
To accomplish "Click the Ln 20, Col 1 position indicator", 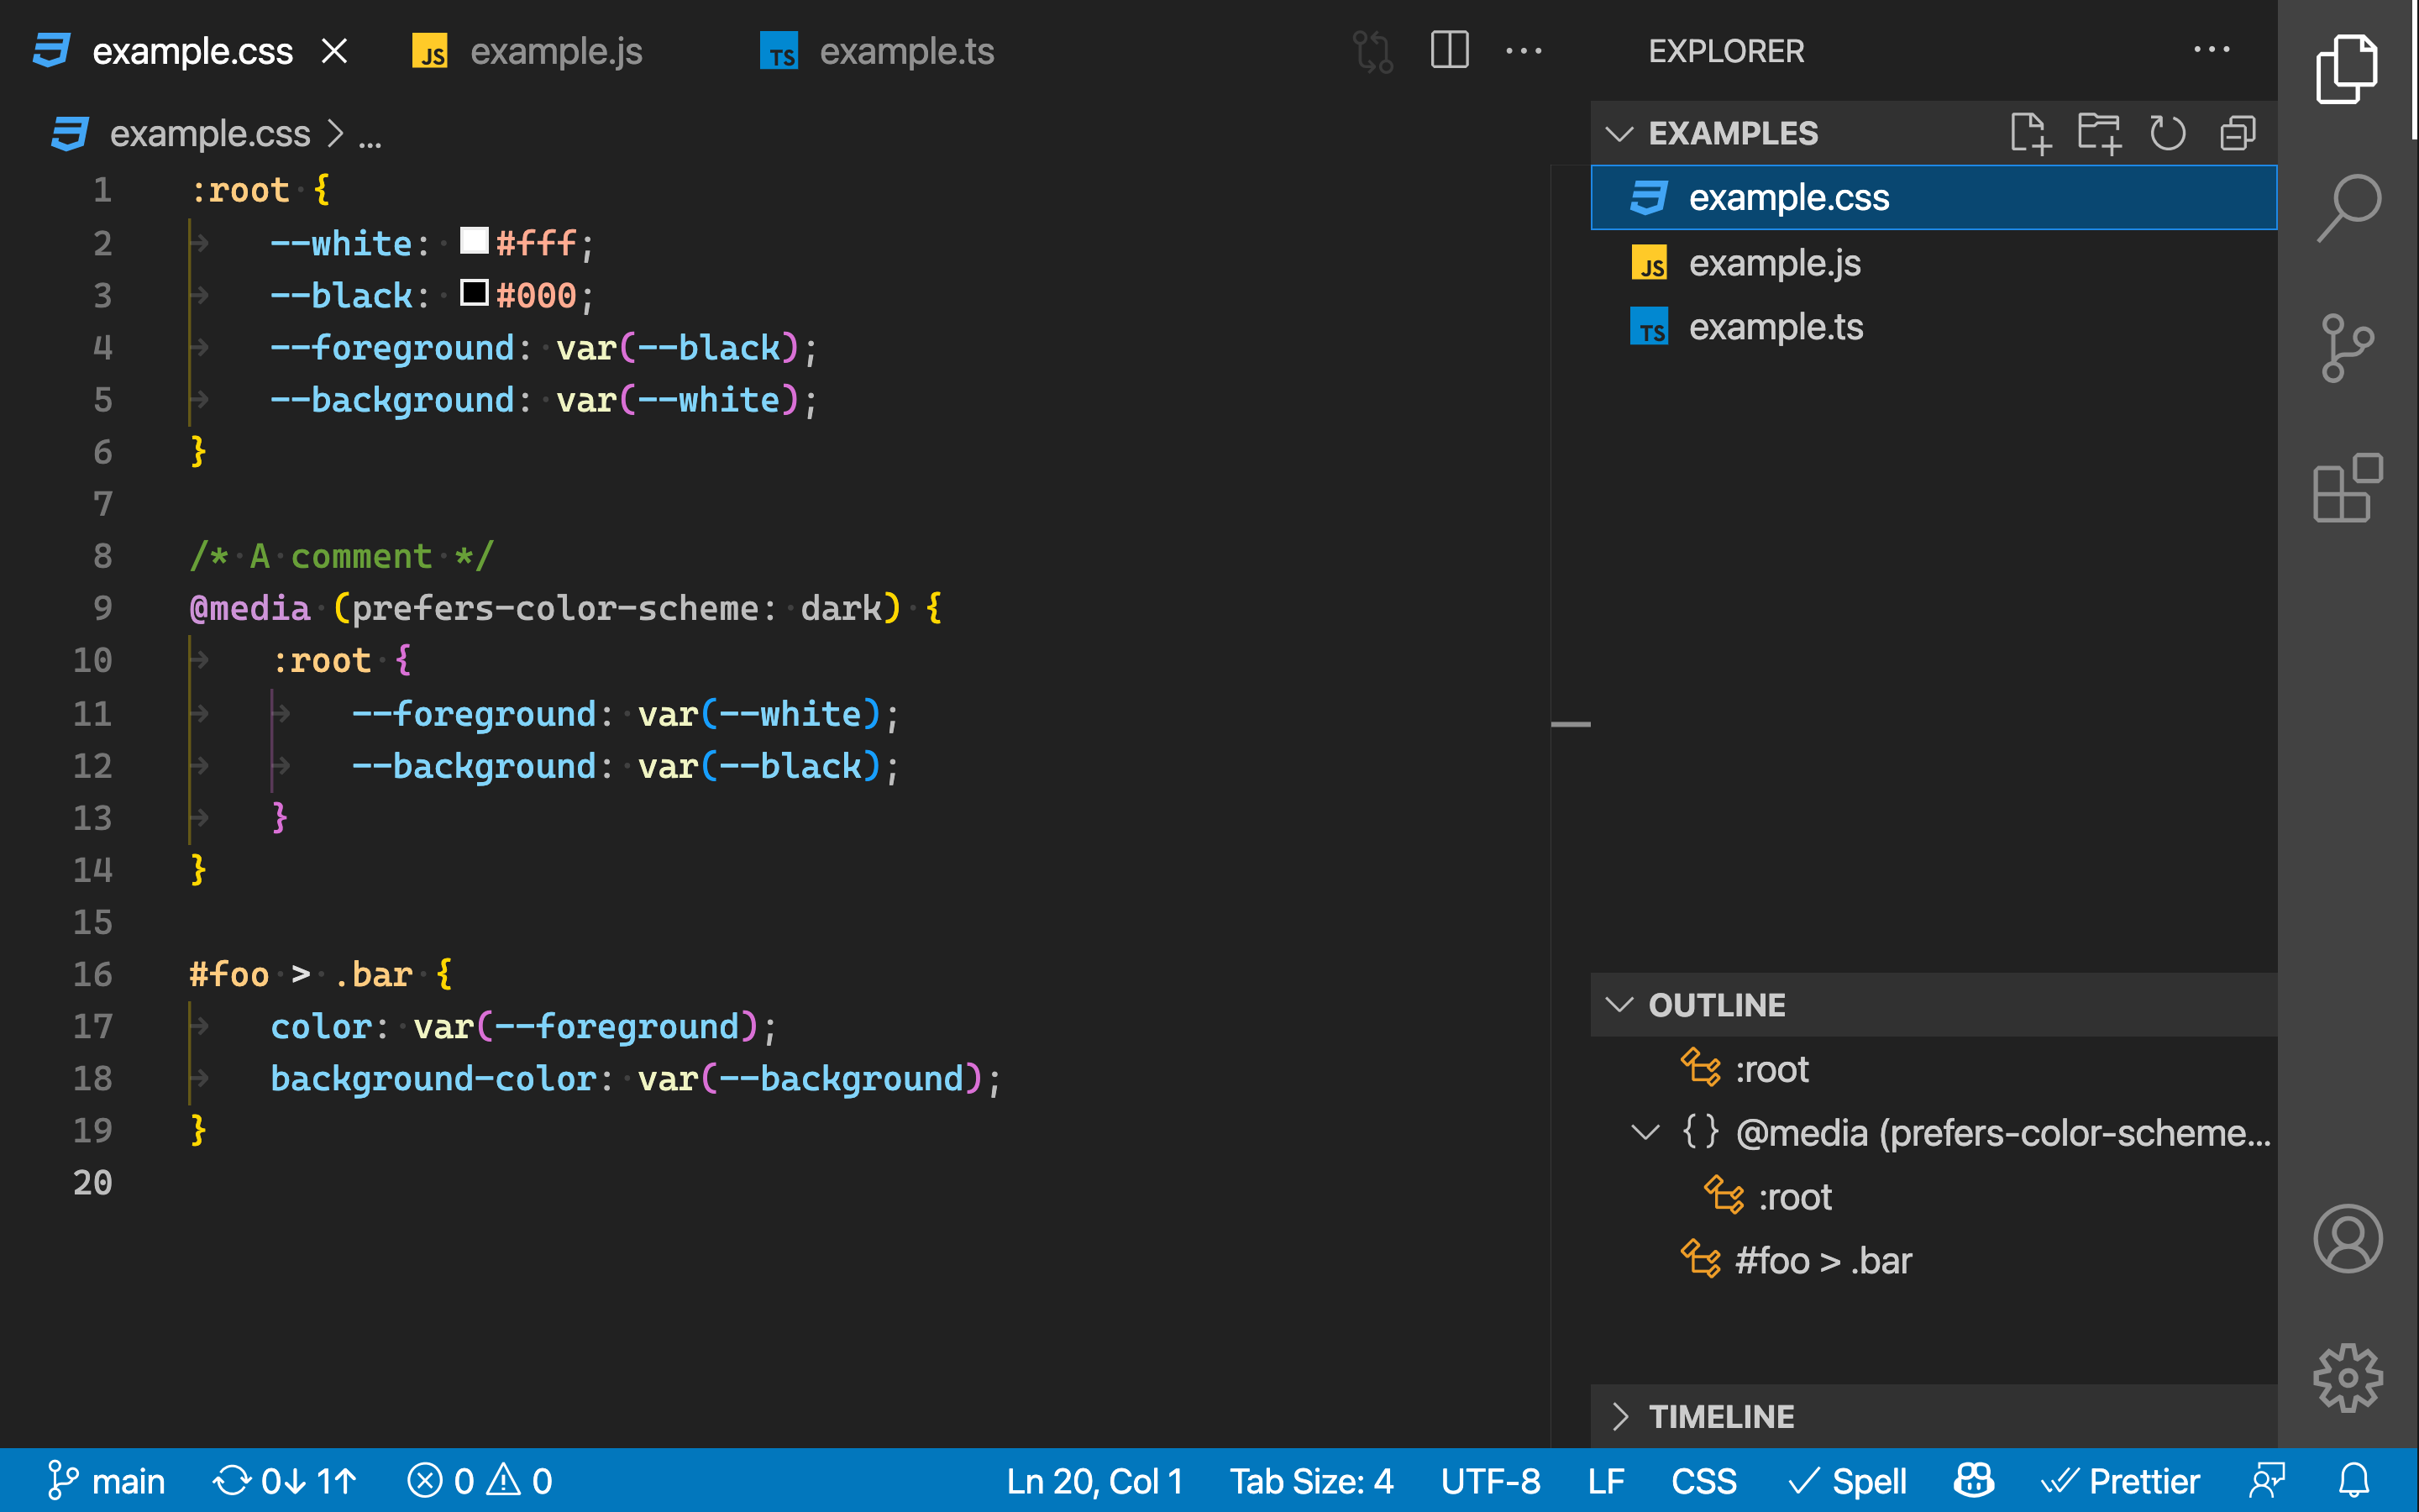I will coord(1094,1480).
